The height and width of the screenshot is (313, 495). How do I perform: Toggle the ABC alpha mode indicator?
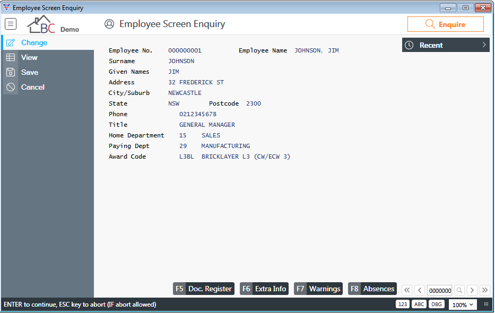pos(419,304)
